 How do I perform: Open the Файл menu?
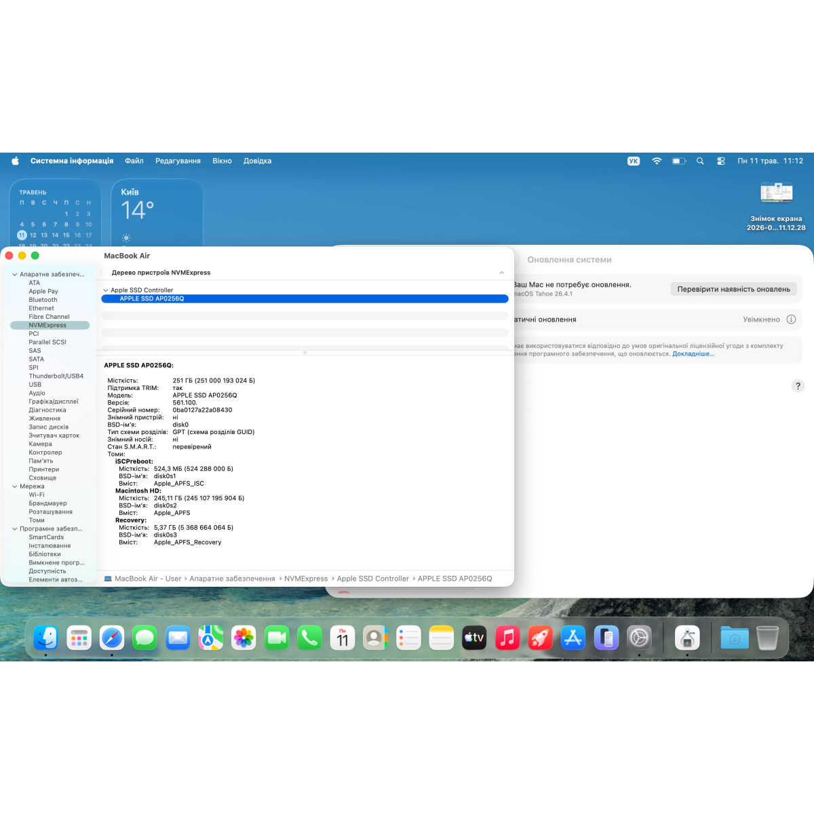coord(134,161)
